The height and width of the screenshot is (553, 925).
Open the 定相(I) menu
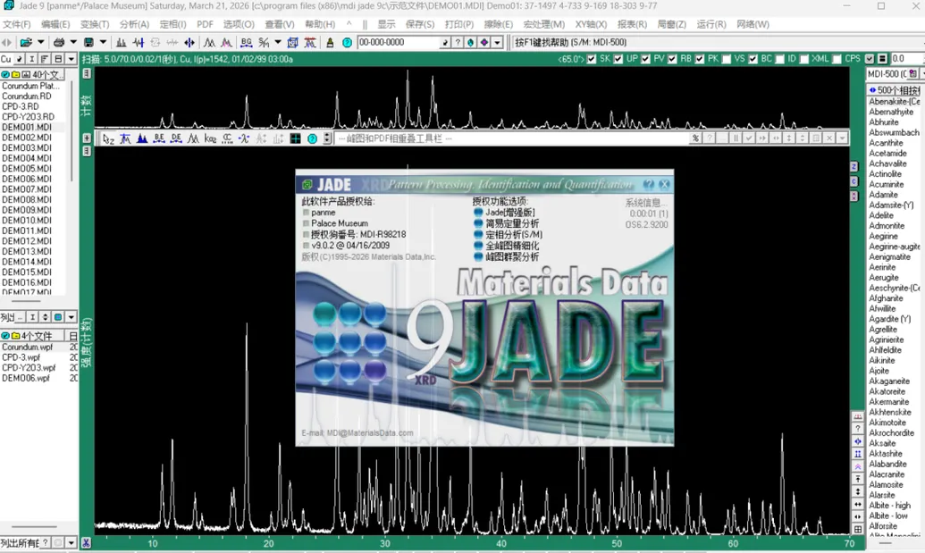click(x=172, y=24)
